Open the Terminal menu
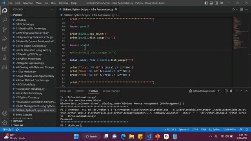 (63, 3)
